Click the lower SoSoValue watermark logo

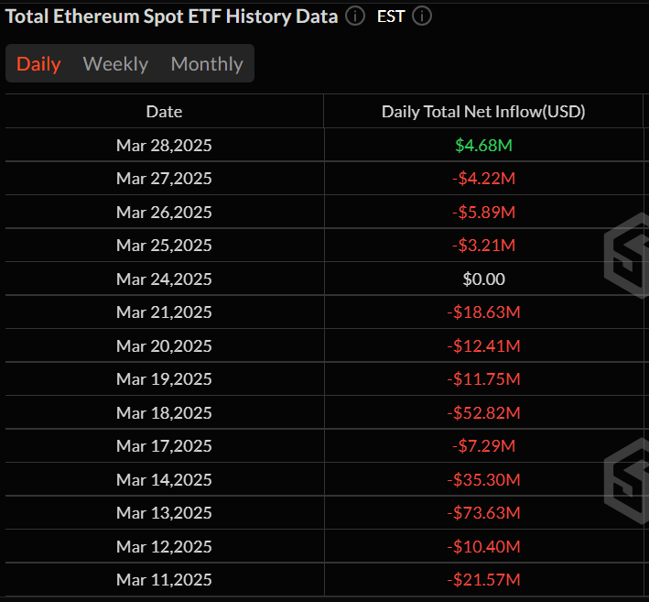tap(626, 469)
